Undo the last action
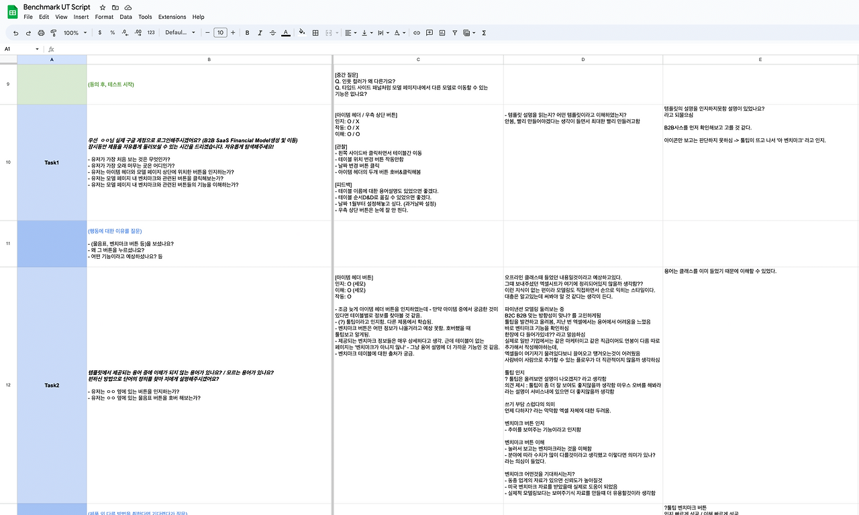Viewport: 859px width, 515px height. click(16, 32)
